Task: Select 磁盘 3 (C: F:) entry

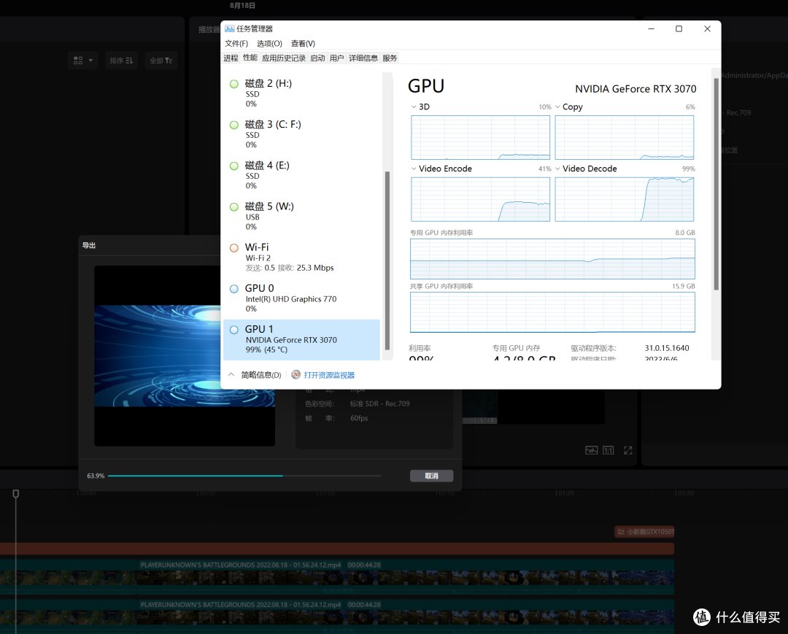Action: (x=301, y=135)
